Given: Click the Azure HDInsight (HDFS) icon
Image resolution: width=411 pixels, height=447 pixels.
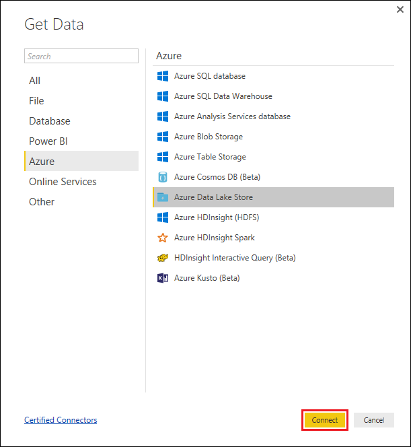Looking at the screenshot, I should tap(163, 217).
